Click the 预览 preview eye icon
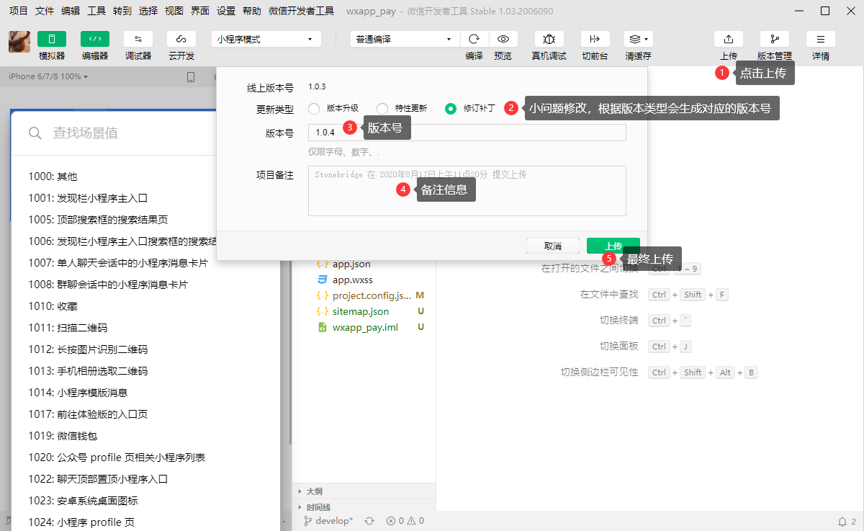Screen dimensions: 864x531 point(503,39)
